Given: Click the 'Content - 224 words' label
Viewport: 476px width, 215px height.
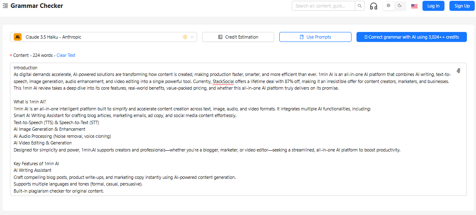Looking at the screenshot, I should click(x=32, y=55).
